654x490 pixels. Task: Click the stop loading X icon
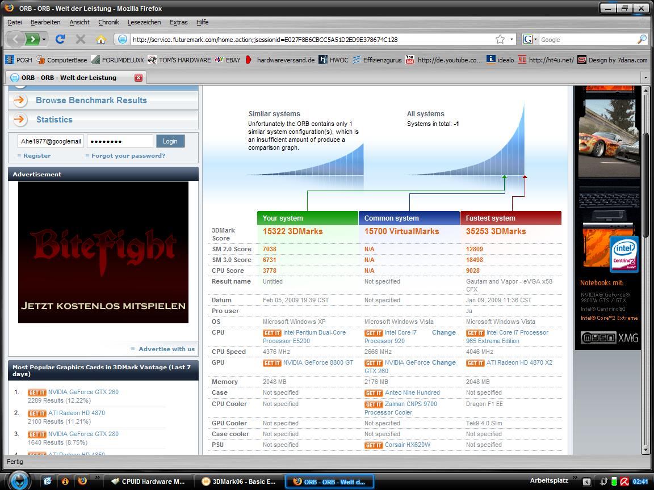coord(81,39)
